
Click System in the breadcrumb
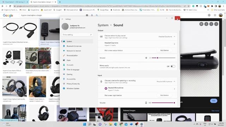[x=103, y=25]
